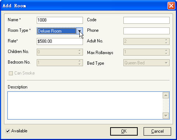
Task: Focus the Code text field
Action: pyautogui.click(x=147, y=20)
